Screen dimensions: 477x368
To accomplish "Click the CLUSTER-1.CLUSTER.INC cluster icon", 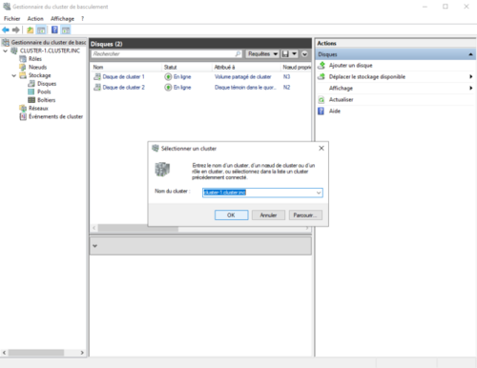I will pyautogui.click(x=14, y=51).
